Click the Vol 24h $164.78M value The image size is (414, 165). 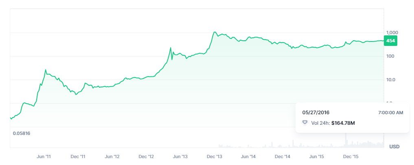[343, 123]
